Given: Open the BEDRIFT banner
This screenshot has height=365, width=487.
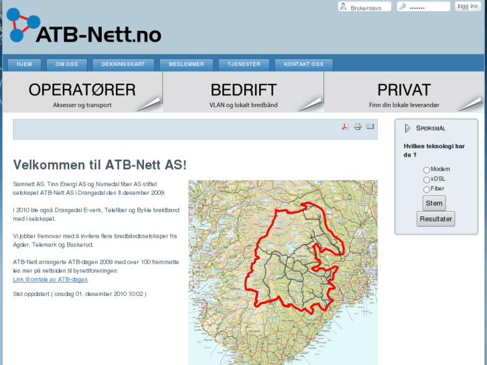Looking at the screenshot, I should point(243,92).
